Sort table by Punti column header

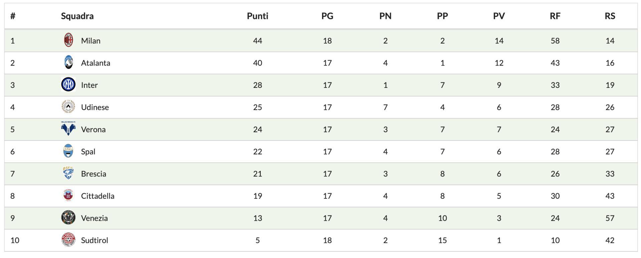[x=257, y=16]
